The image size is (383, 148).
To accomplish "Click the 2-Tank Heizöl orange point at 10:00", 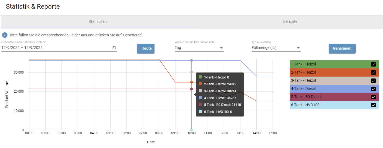I will click(192, 82).
